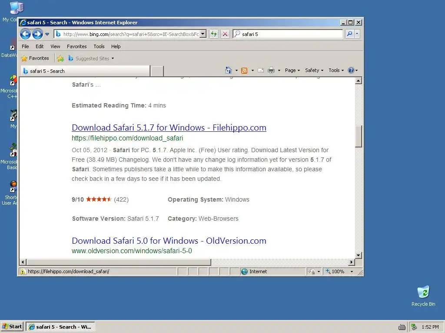
Task: Click www.oldversion.com/windows/safari-5-0 URL text
Action: pyautogui.click(x=132, y=251)
